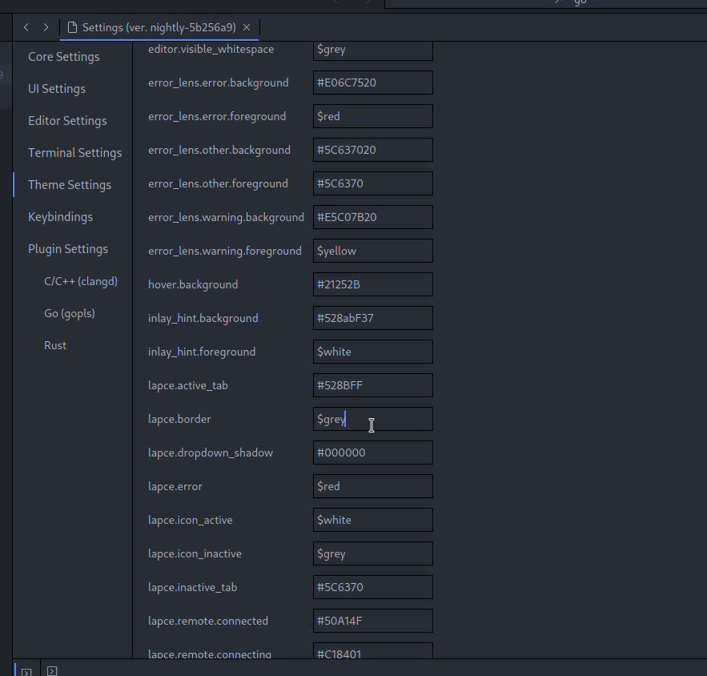Open the first terminal icon in status bar
707x676 pixels.
coord(26,670)
